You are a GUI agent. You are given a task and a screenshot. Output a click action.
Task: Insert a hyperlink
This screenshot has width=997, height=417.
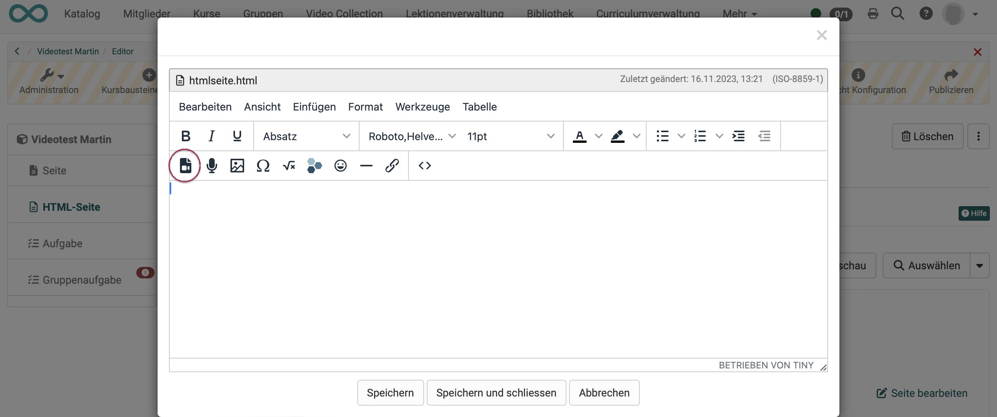pos(392,166)
